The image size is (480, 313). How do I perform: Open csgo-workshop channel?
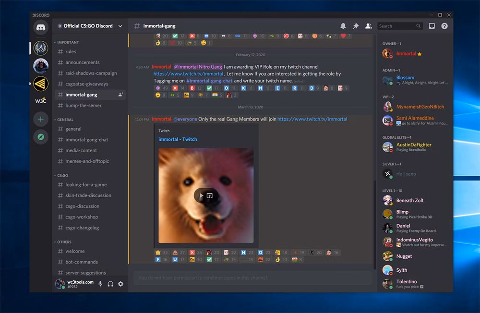(90, 217)
